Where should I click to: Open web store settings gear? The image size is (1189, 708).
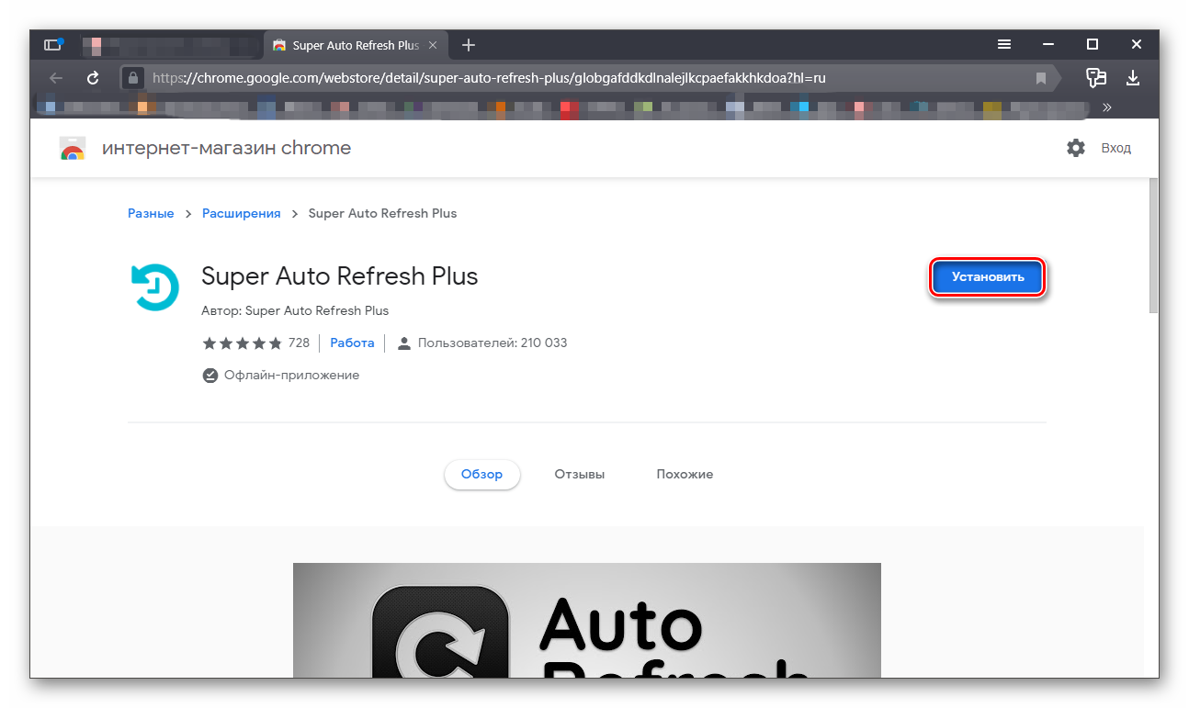click(x=1076, y=148)
